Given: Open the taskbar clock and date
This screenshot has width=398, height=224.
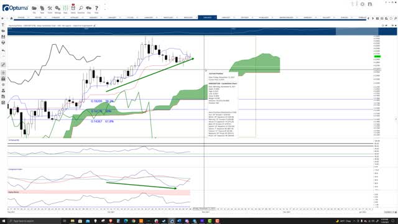Looking at the screenshot, I should (385, 221).
